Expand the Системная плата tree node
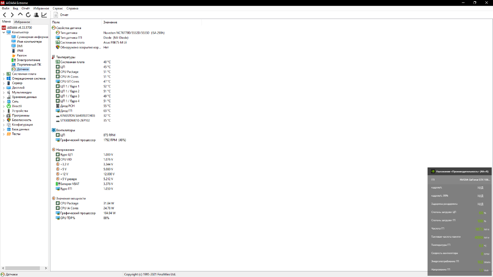The width and height of the screenshot is (493, 277). coord(4,74)
